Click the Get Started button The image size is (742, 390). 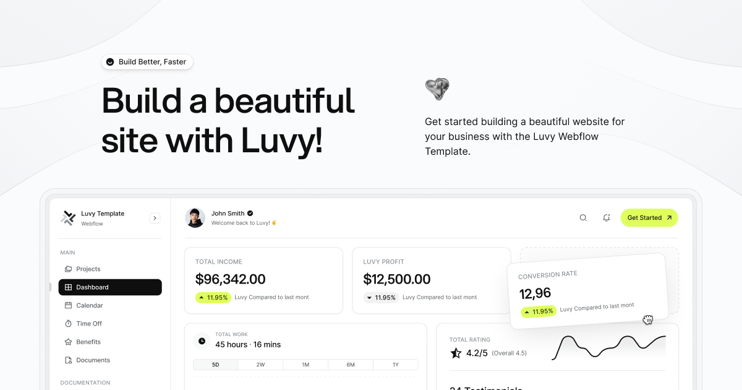[649, 217]
